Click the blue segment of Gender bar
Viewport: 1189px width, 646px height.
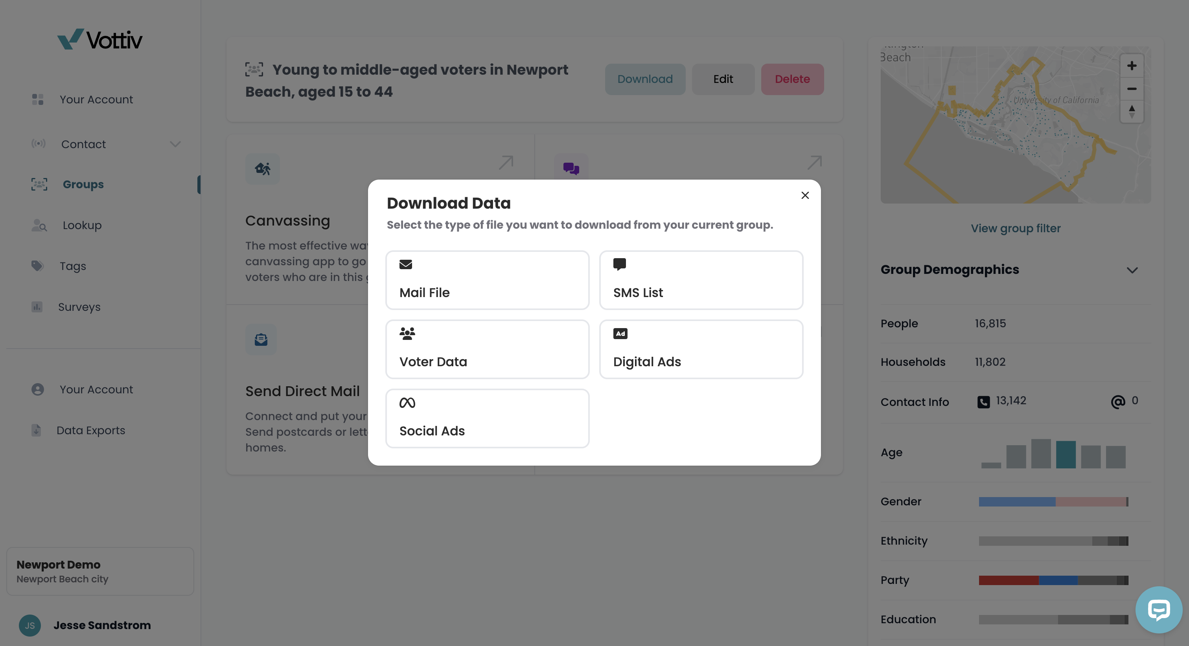click(1017, 501)
